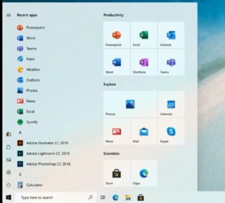Click the Windows Start button on taskbar
This screenshot has height=203, width=225.
9,197
